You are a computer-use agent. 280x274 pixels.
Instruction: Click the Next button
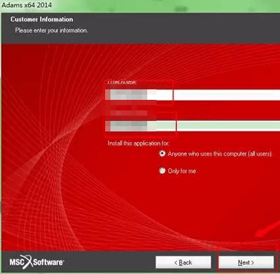246,262
